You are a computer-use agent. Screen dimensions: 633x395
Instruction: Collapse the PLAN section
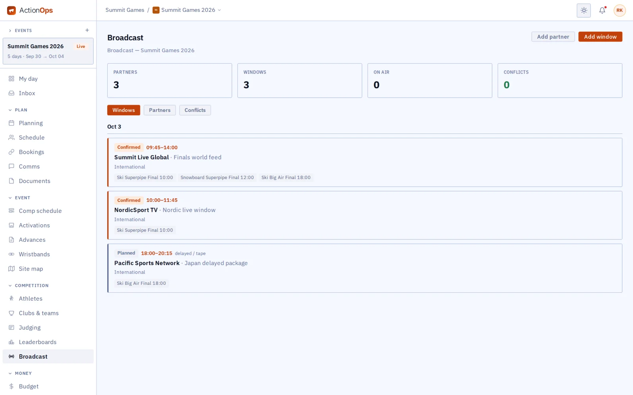click(x=18, y=110)
